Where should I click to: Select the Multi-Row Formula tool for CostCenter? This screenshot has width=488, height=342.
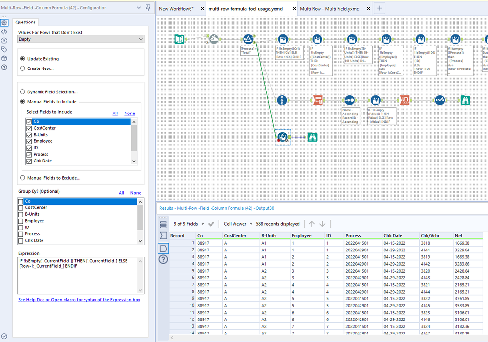pos(317,39)
